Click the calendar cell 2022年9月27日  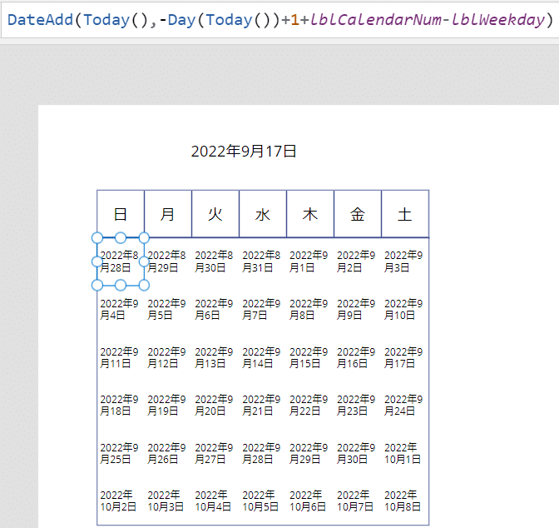pos(215,453)
